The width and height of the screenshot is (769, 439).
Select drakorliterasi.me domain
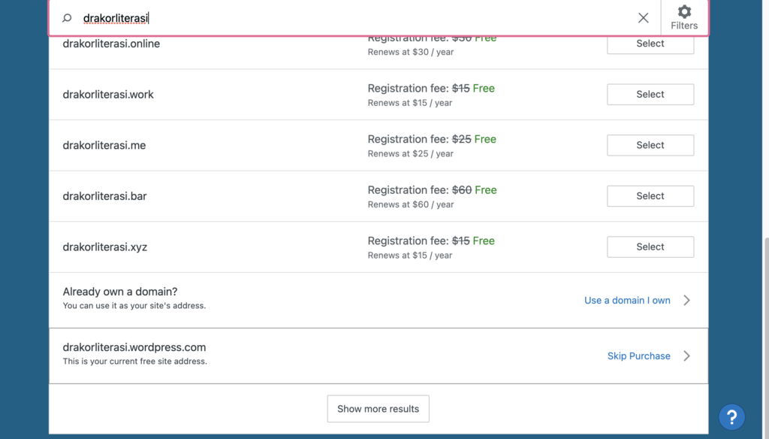pos(650,145)
